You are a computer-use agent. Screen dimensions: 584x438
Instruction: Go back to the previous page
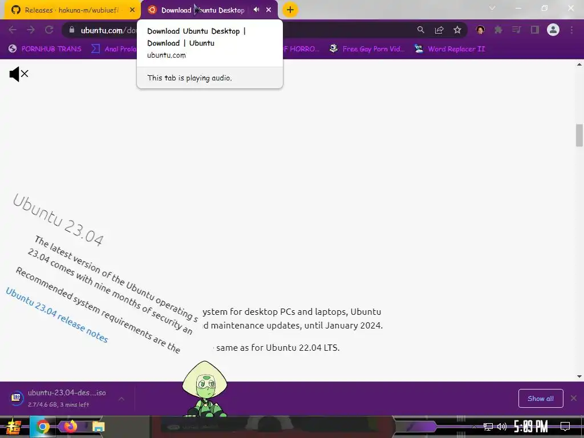pyautogui.click(x=13, y=30)
